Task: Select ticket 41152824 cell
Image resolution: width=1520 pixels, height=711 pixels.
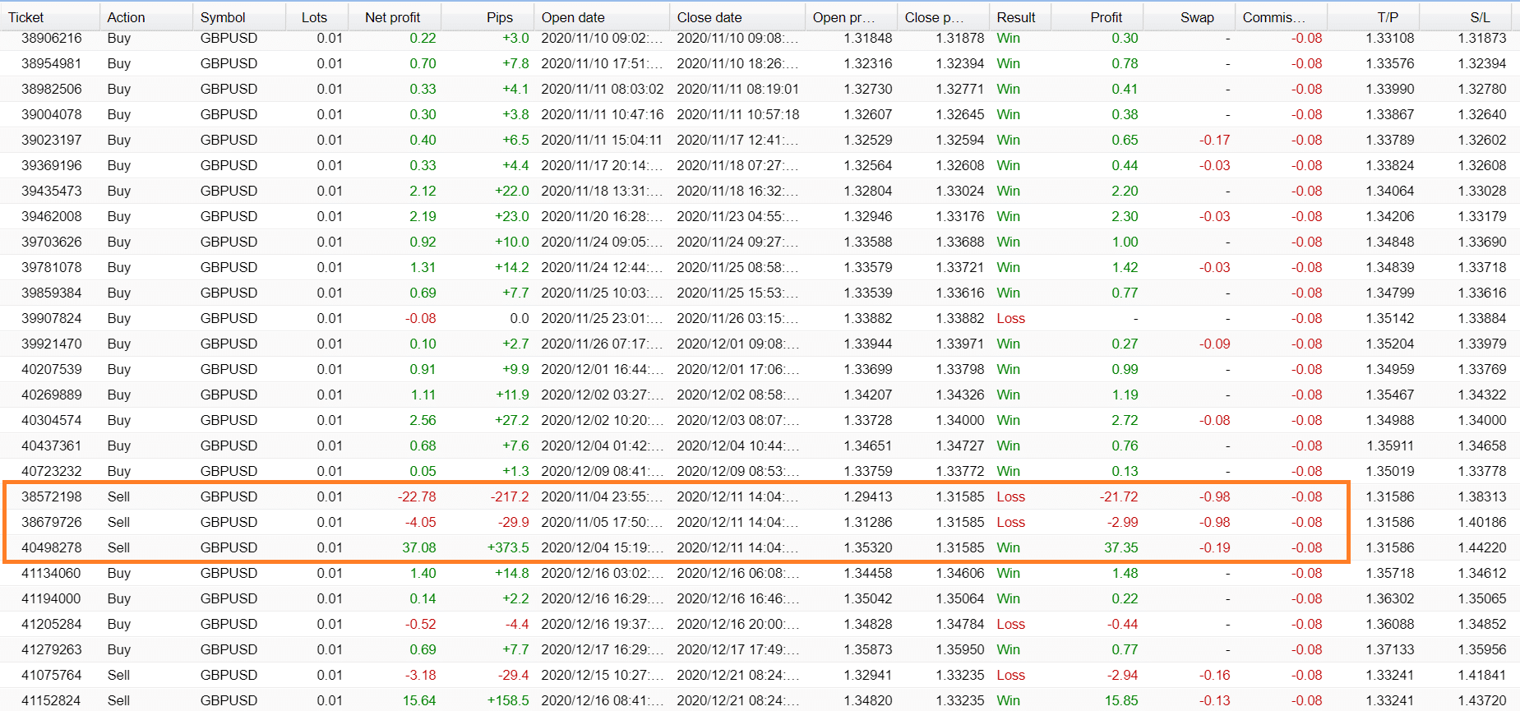Action: (x=52, y=700)
